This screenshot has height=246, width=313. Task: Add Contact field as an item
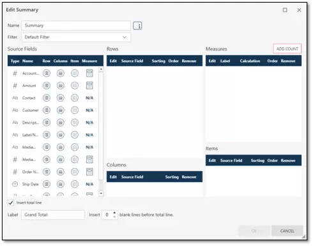[75, 98]
